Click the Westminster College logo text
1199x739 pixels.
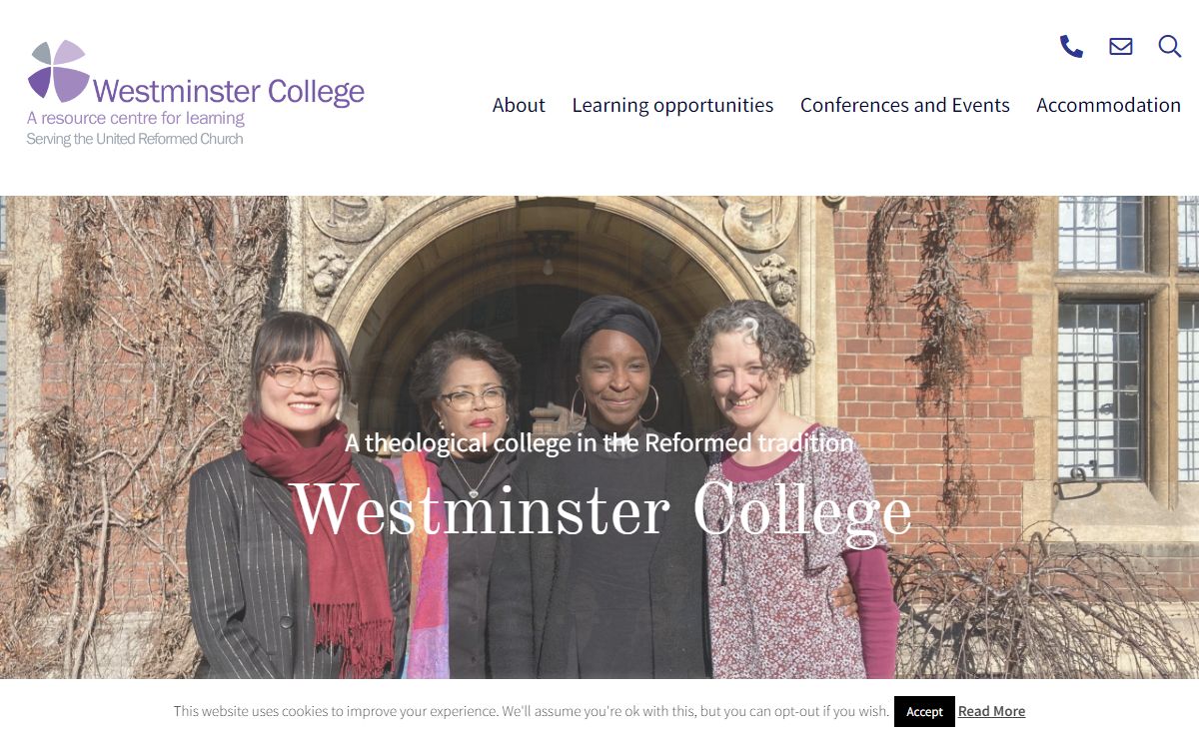(229, 92)
